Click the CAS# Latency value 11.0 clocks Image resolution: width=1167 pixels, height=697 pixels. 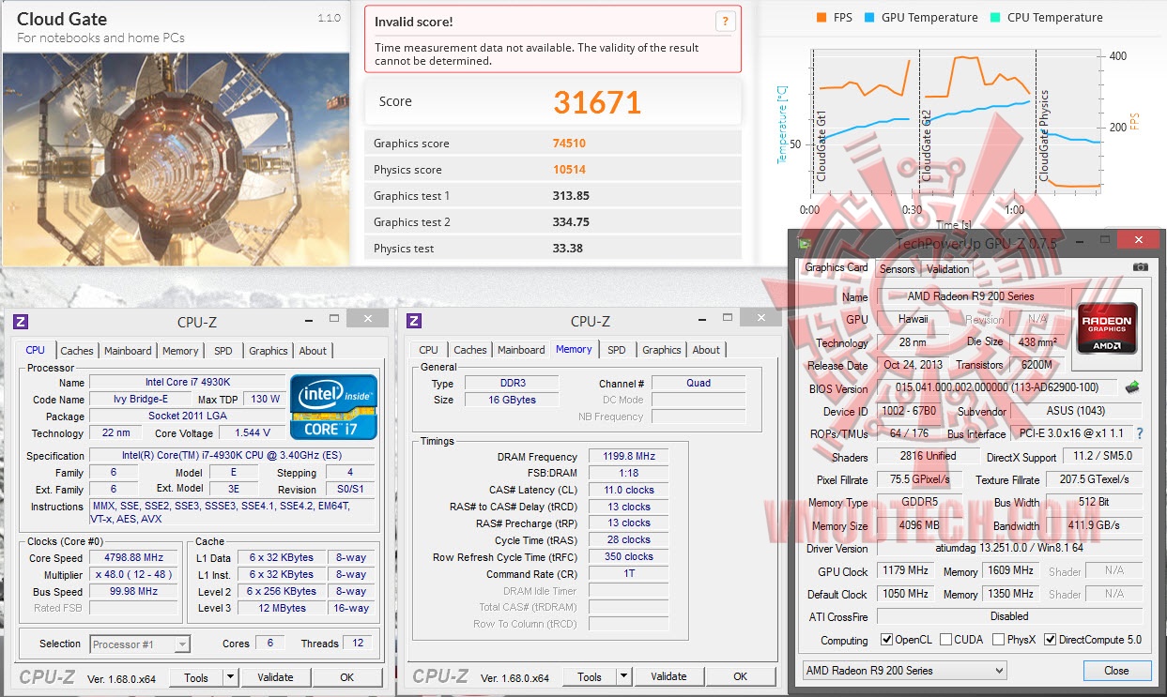(628, 490)
